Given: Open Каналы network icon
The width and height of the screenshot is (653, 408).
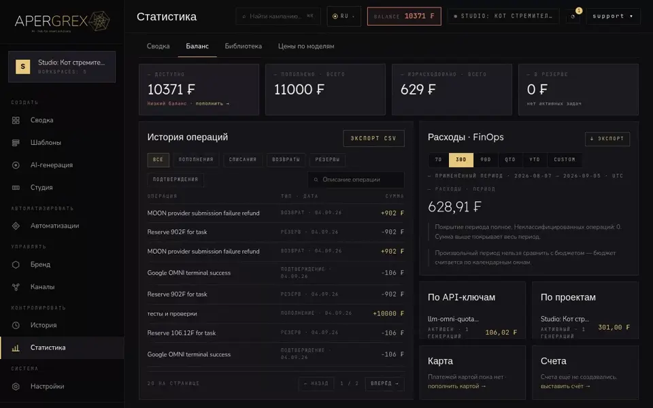Looking at the screenshot, I should coord(16,287).
